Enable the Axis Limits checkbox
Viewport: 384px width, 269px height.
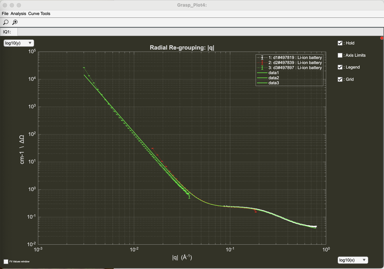[x=340, y=55]
